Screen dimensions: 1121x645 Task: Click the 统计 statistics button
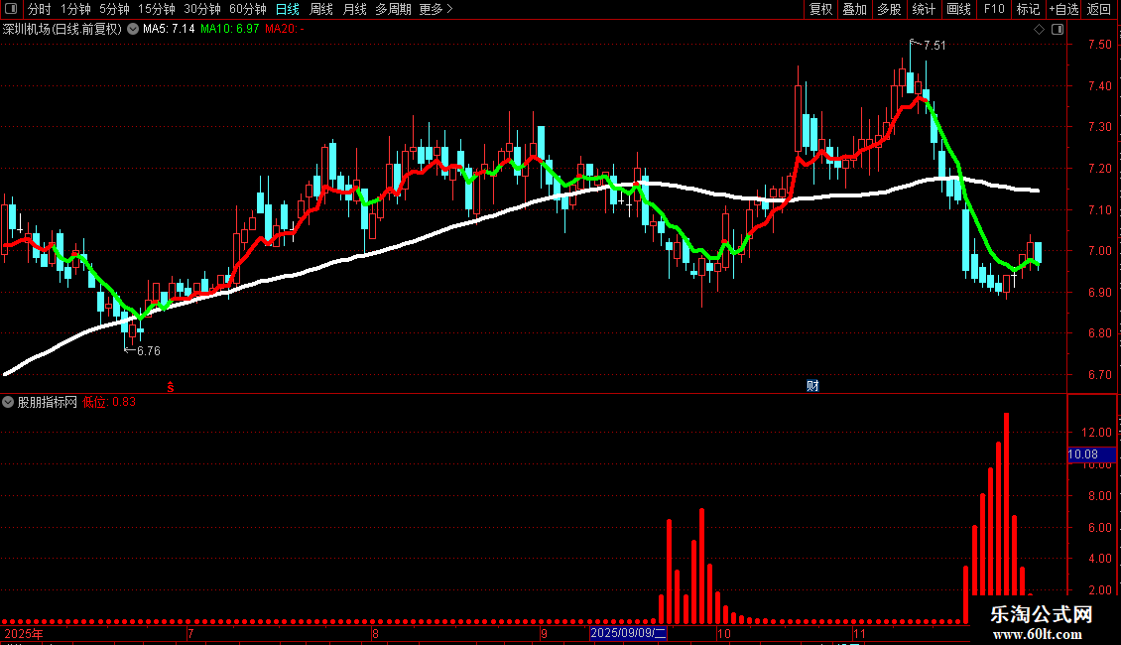point(923,9)
